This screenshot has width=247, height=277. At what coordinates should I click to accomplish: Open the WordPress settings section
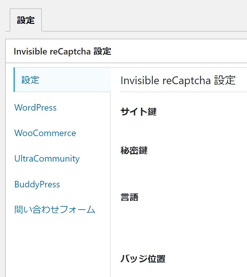(x=35, y=107)
